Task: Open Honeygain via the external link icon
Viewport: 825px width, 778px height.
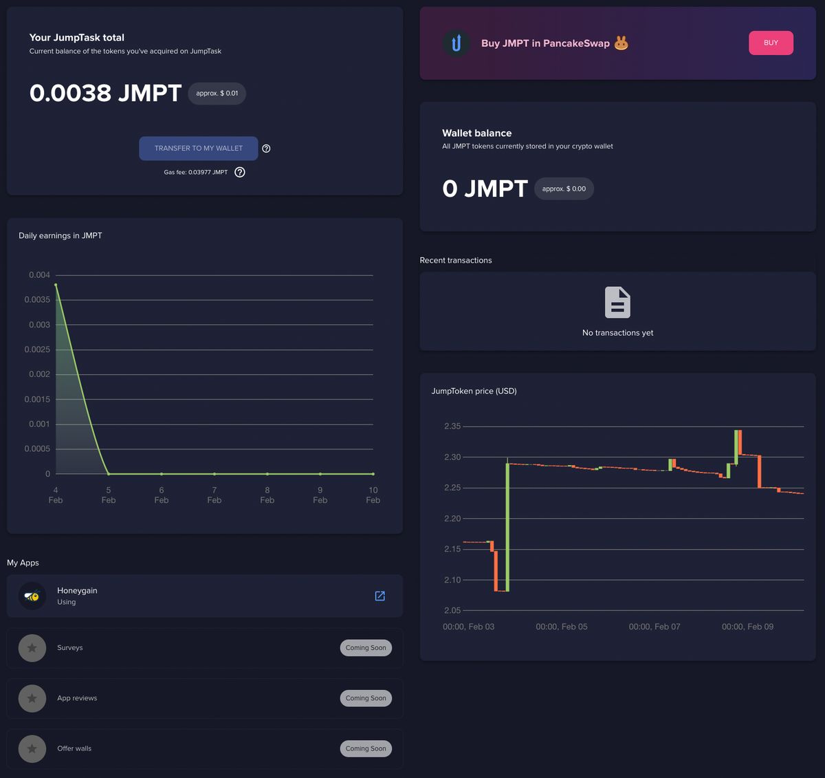Action: [379, 596]
